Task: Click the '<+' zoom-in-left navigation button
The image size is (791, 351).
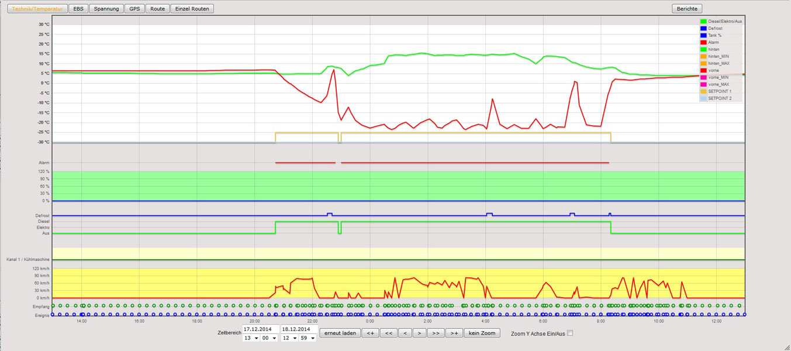Action: coord(369,333)
